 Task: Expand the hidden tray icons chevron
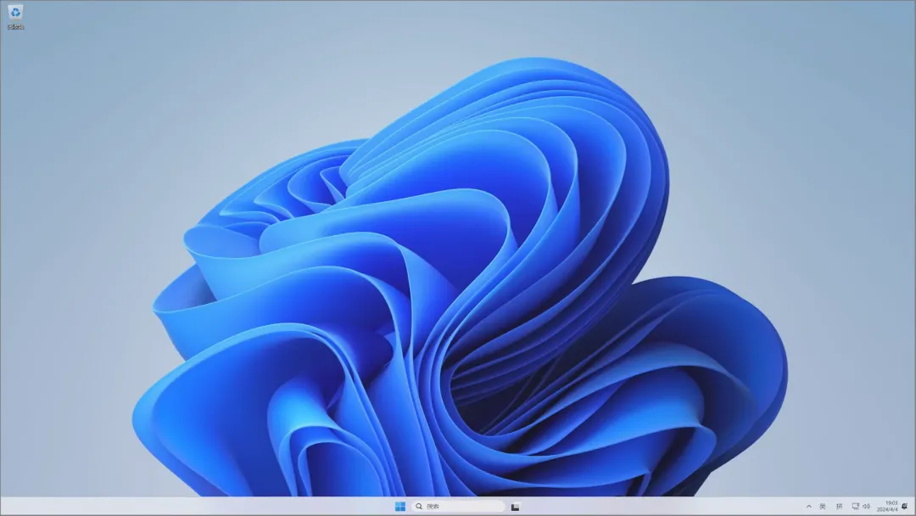coord(808,507)
